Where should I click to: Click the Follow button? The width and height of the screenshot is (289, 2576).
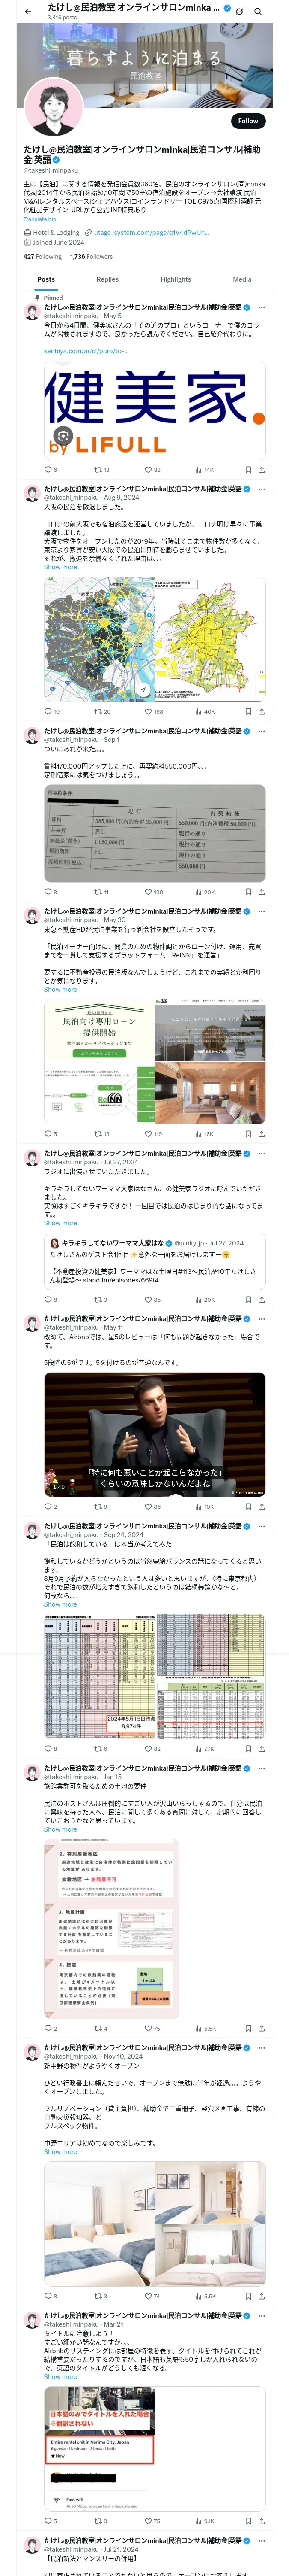(247, 120)
